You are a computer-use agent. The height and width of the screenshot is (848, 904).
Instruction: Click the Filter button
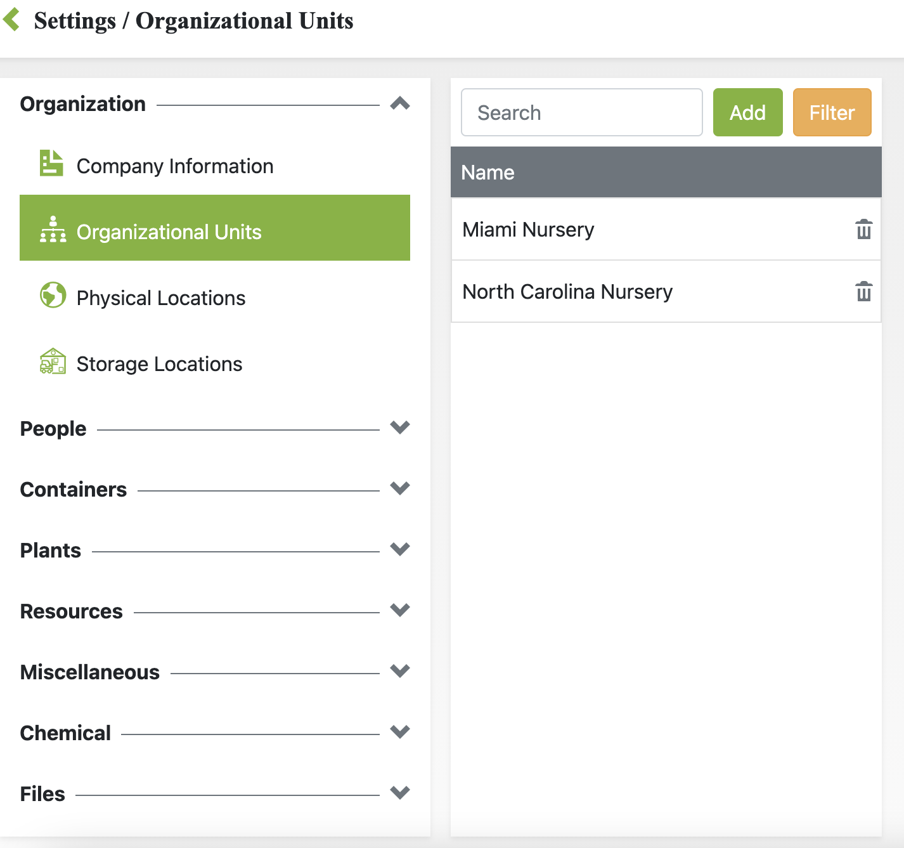[832, 112]
